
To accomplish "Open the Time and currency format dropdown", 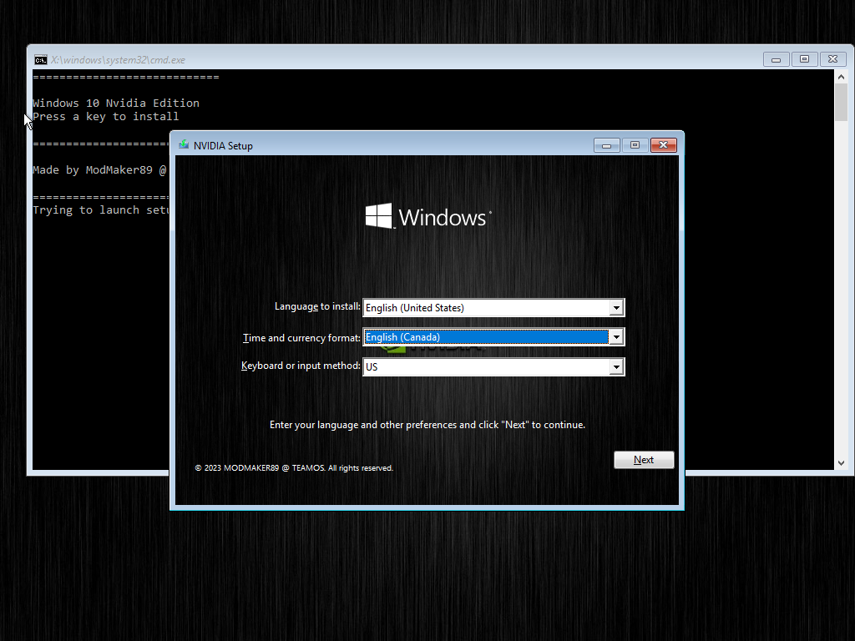I will 493,337.
